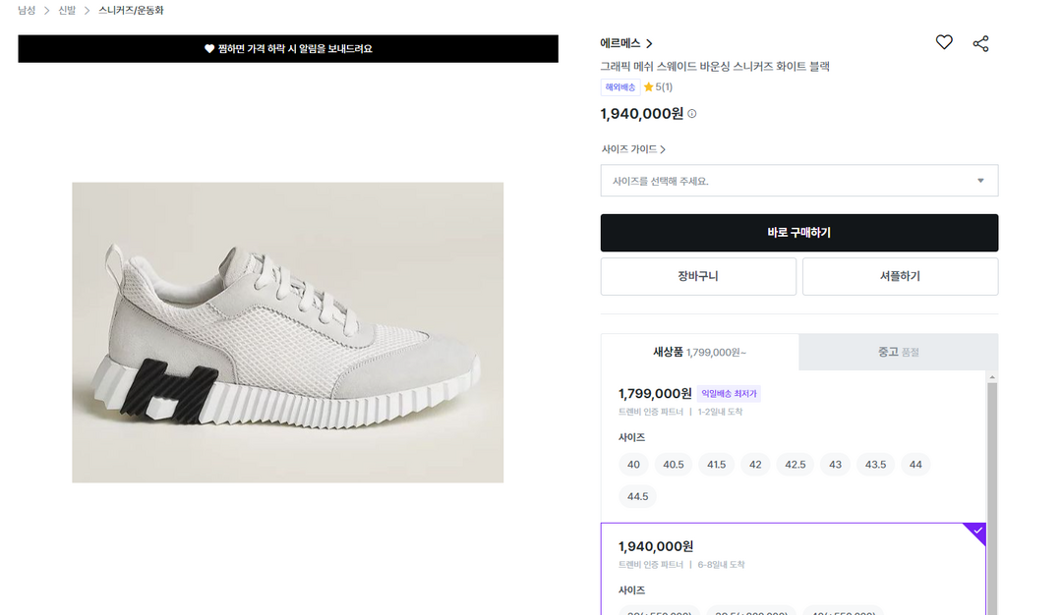Click the star rating icon
The width and height of the screenshot is (1062, 615).
(x=649, y=87)
